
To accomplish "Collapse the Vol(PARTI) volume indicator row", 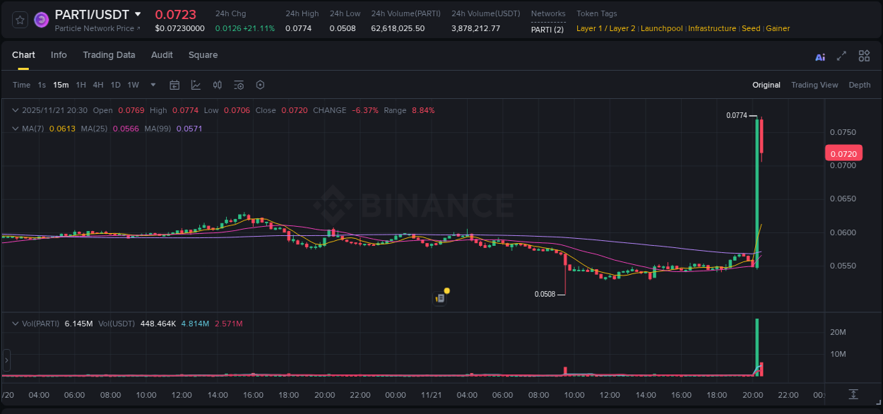I will [x=16, y=324].
